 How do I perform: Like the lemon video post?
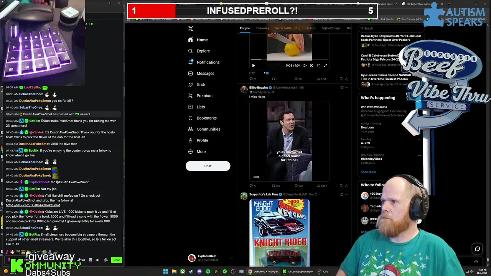pos(298,79)
